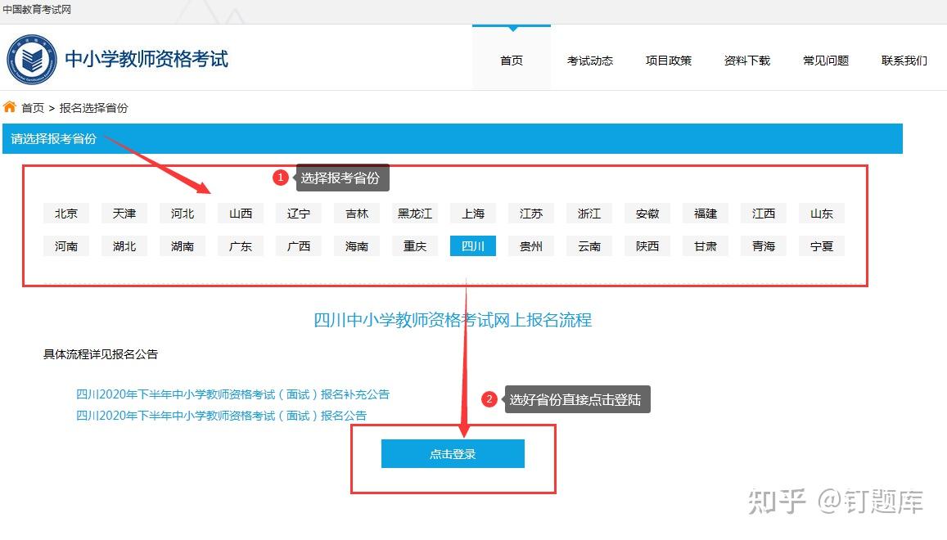This screenshot has height=540, width=947.
Task: Select 海南 province
Action: 357,245
